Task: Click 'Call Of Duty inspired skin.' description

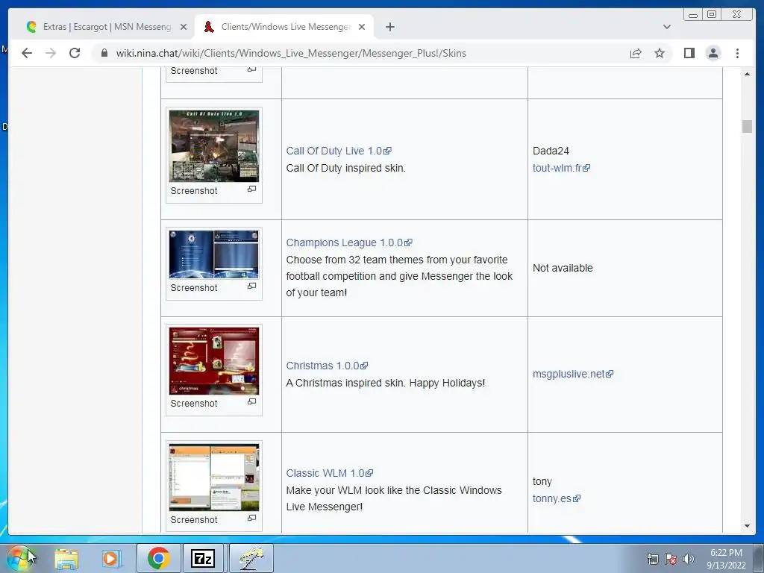Action: point(346,168)
